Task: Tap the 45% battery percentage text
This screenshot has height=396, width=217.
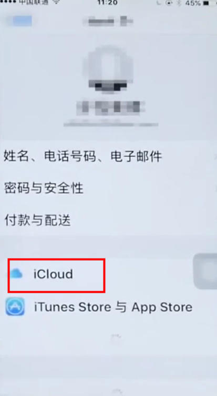Action: coord(193,3)
